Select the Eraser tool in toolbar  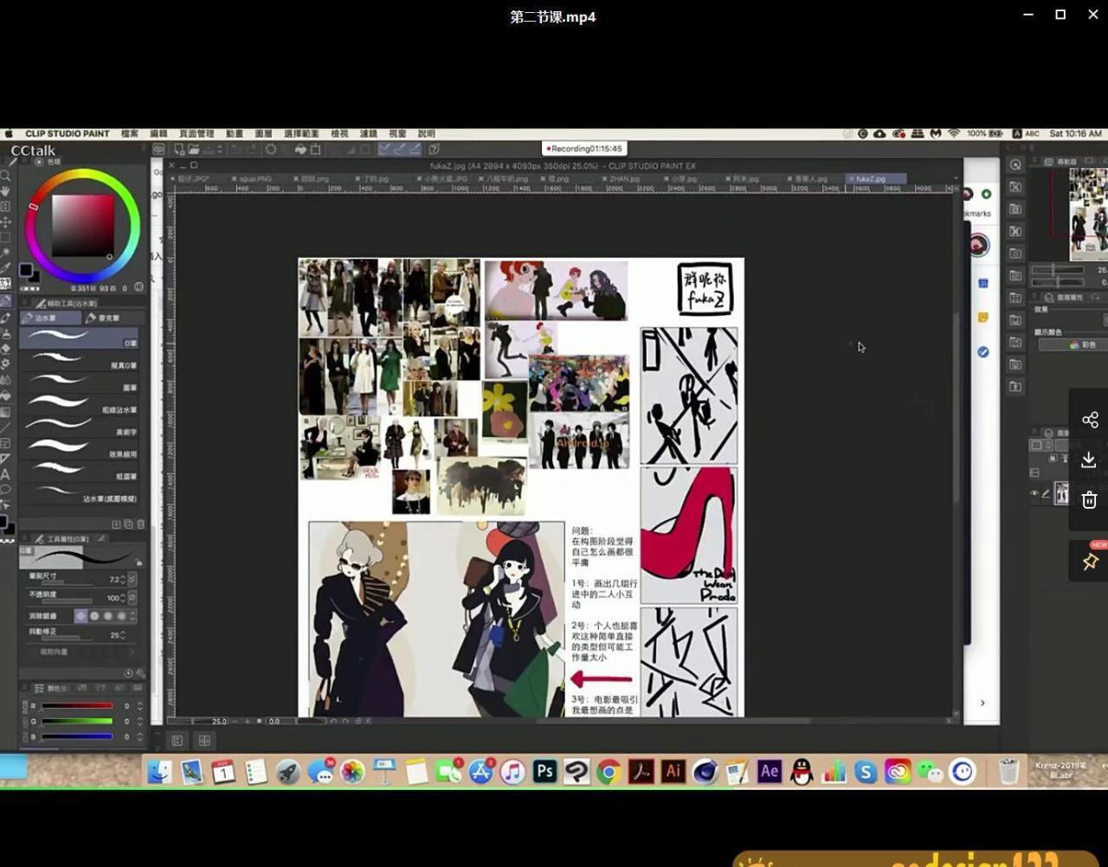pos(6,349)
